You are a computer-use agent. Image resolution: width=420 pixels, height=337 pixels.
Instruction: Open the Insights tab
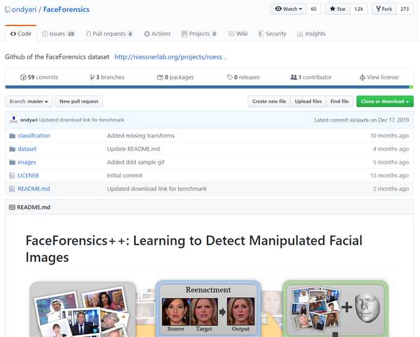tap(311, 34)
